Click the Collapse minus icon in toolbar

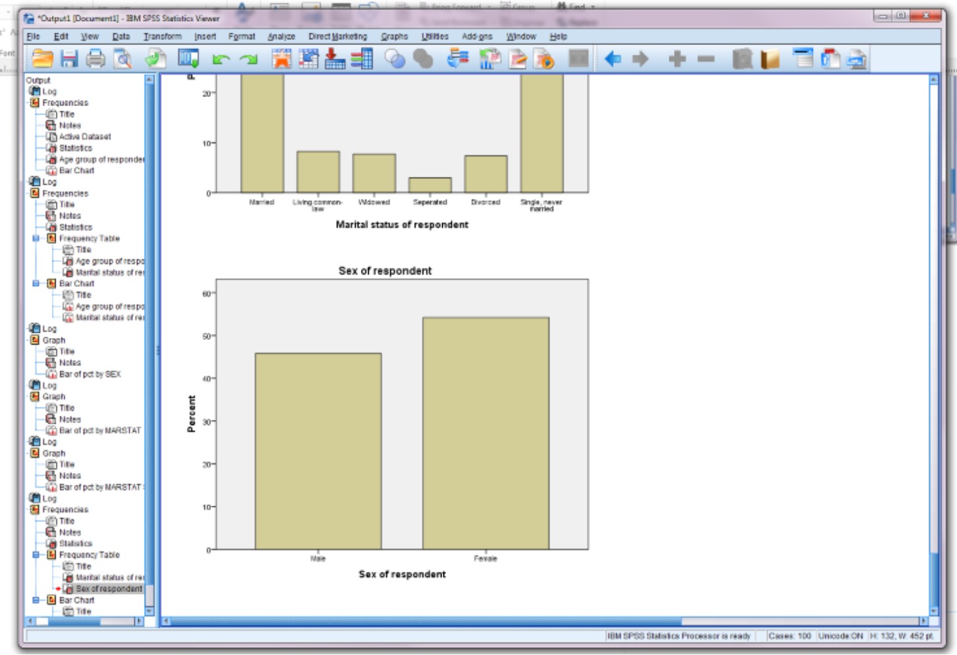pyautogui.click(x=705, y=59)
